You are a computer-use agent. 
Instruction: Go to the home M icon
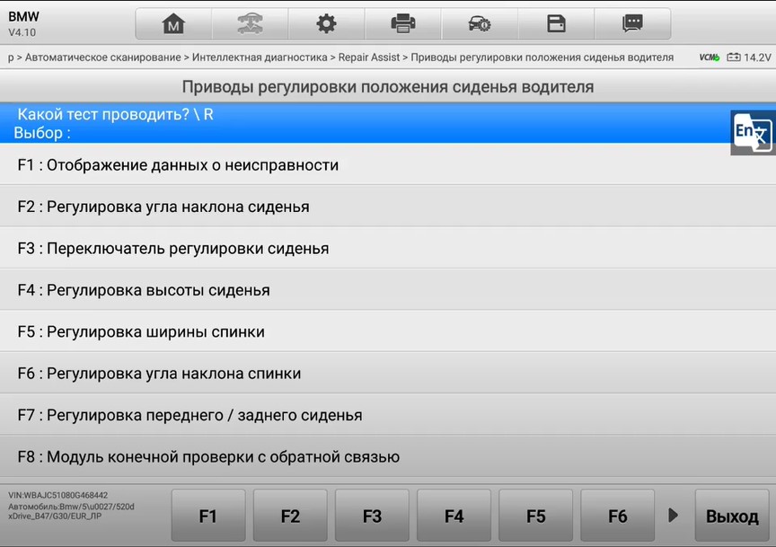(x=173, y=23)
